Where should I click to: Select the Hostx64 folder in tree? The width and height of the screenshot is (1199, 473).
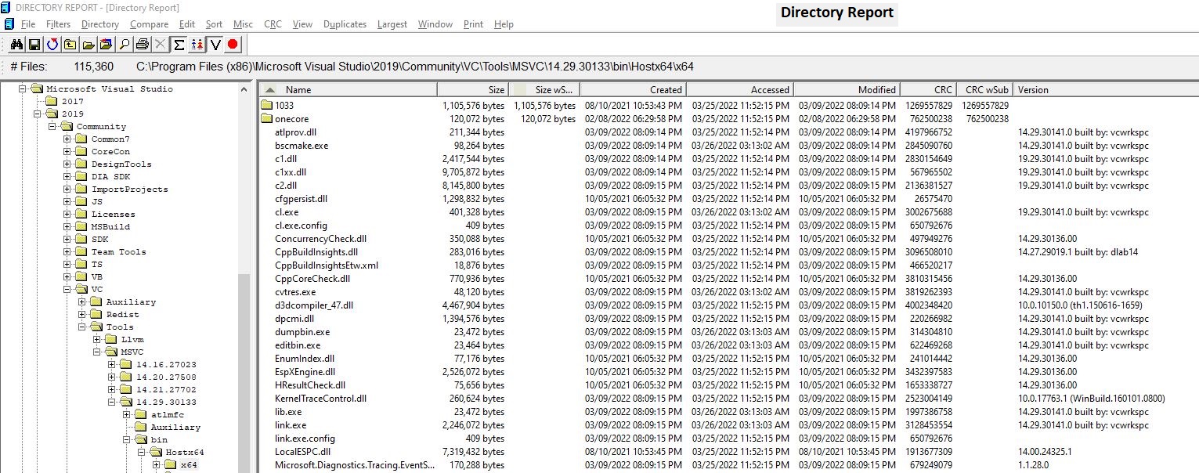pos(185,453)
